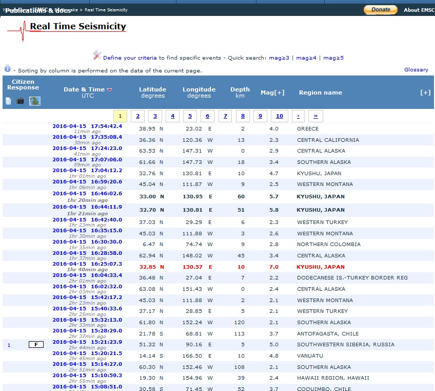Open the 15:21:23.9 Siberia event
Image resolution: width=435 pixels, height=391 pixels.
click(x=87, y=342)
